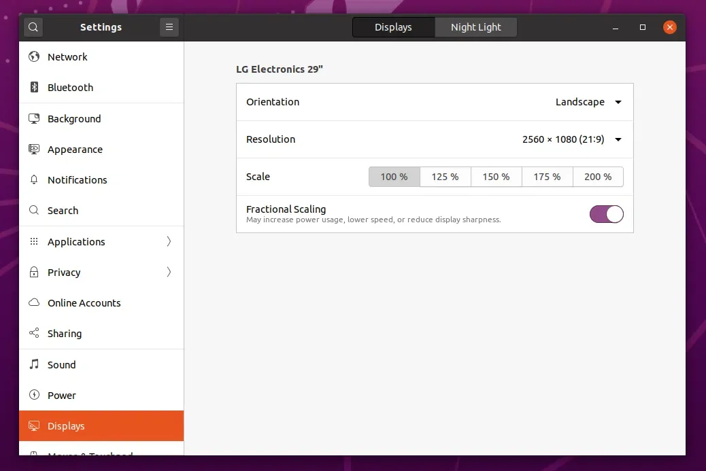Open Sound settings
The image size is (706, 471).
101,365
